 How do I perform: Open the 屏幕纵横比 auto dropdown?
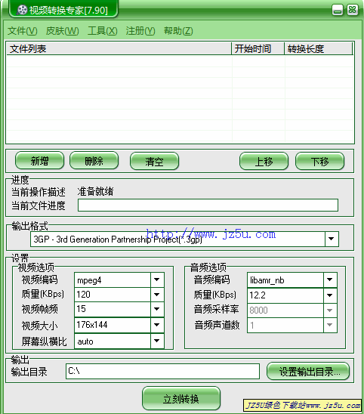pos(157,341)
